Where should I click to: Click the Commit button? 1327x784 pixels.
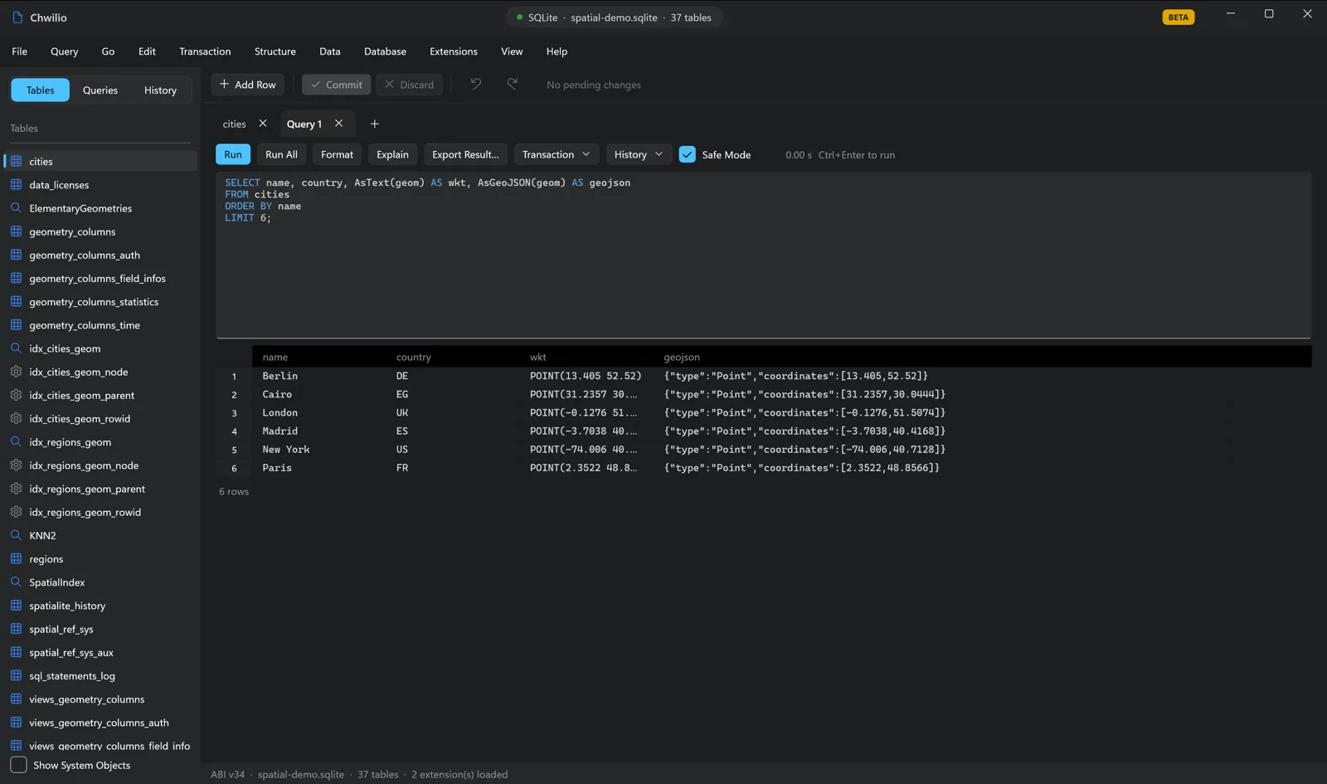[x=336, y=85]
